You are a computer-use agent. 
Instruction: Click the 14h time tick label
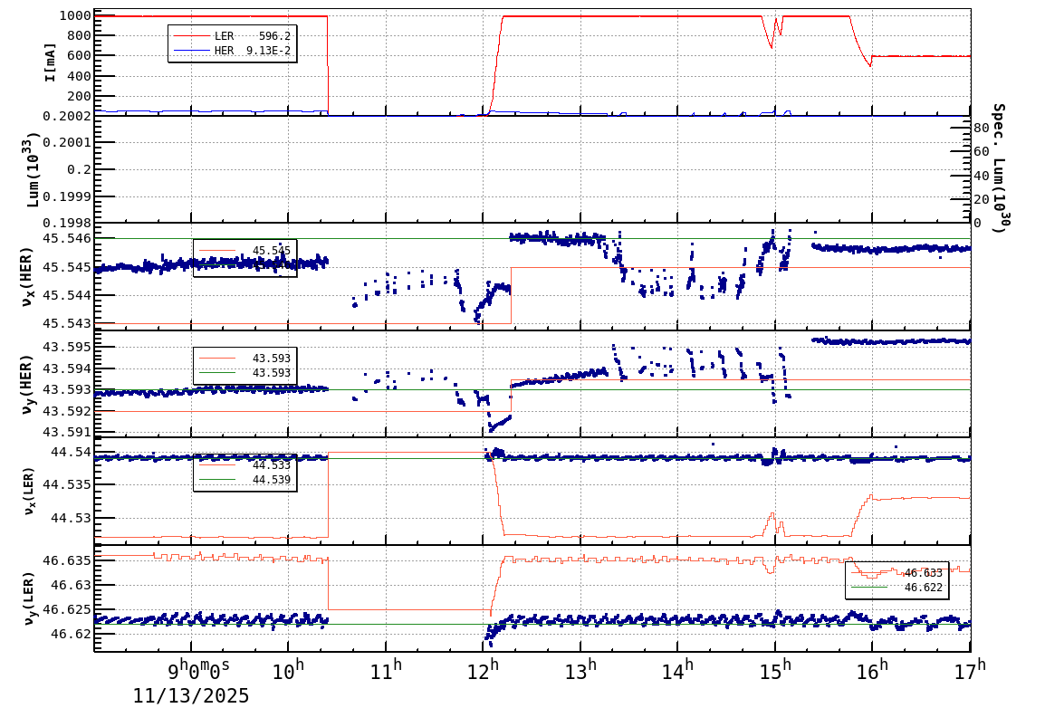[677, 669]
